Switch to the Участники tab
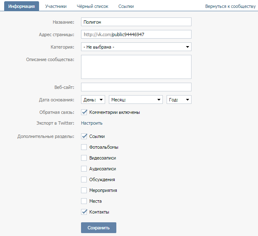Image resolution: width=258 pixels, height=236 pixels. [56, 6]
